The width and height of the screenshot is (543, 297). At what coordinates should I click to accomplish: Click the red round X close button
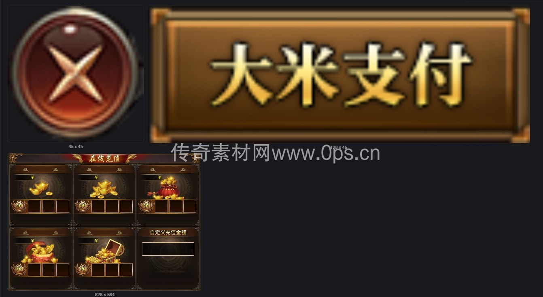pyautogui.click(x=76, y=74)
